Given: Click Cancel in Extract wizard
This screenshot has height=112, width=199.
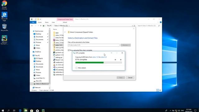Looking at the screenshot, I should (130, 77).
